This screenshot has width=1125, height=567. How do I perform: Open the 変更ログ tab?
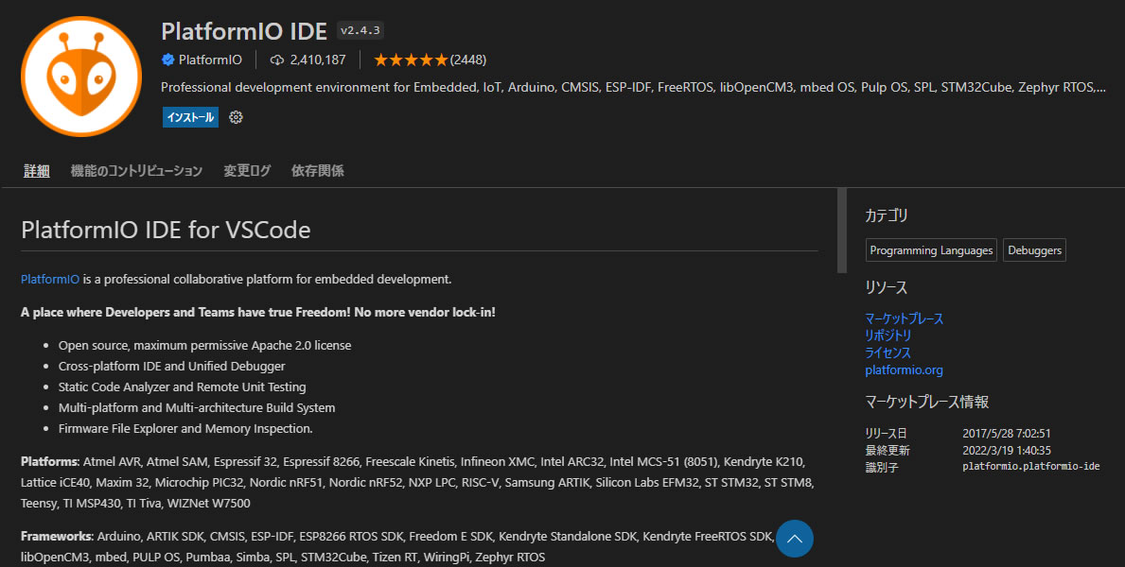[x=247, y=171]
